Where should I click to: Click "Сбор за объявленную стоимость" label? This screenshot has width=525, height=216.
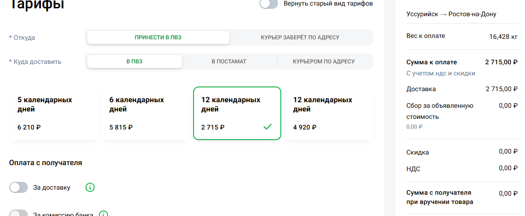(440, 111)
